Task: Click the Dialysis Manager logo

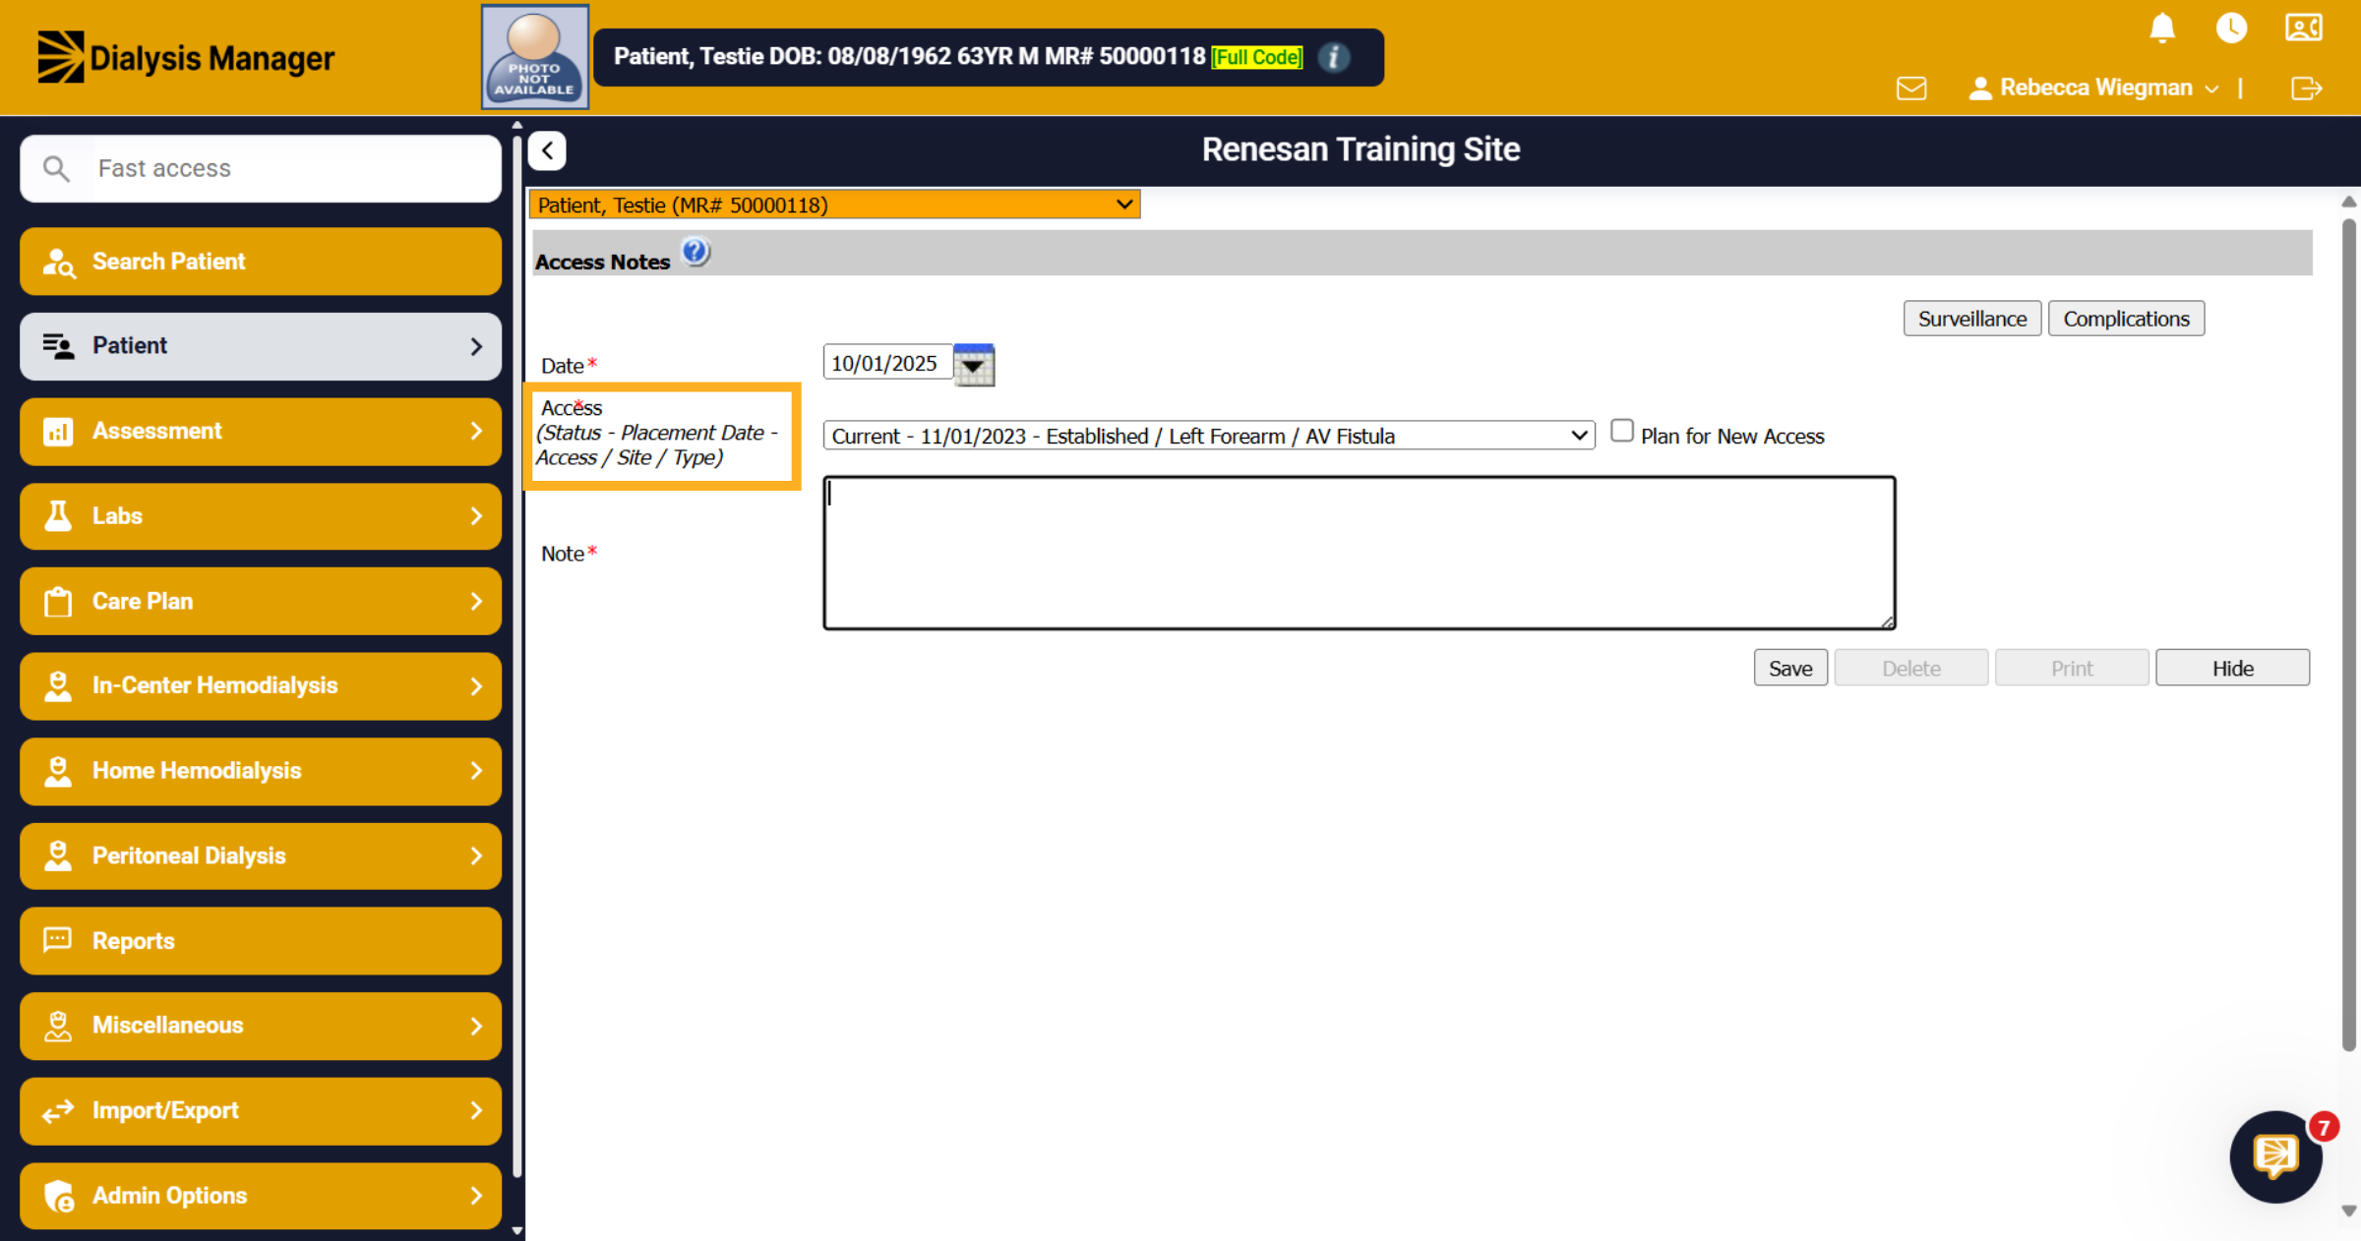Action: 186,57
